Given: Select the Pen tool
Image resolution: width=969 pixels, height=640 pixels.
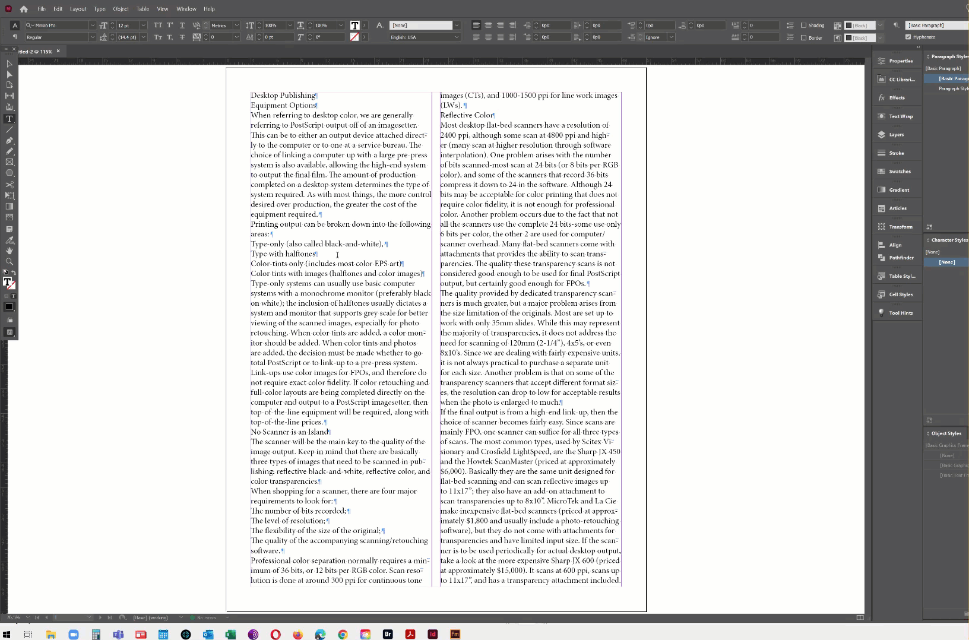Looking at the screenshot, I should [x=9, y=141].
